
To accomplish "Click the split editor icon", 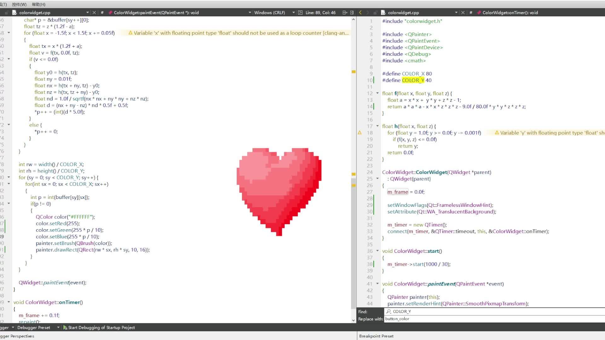I will 345,13.
